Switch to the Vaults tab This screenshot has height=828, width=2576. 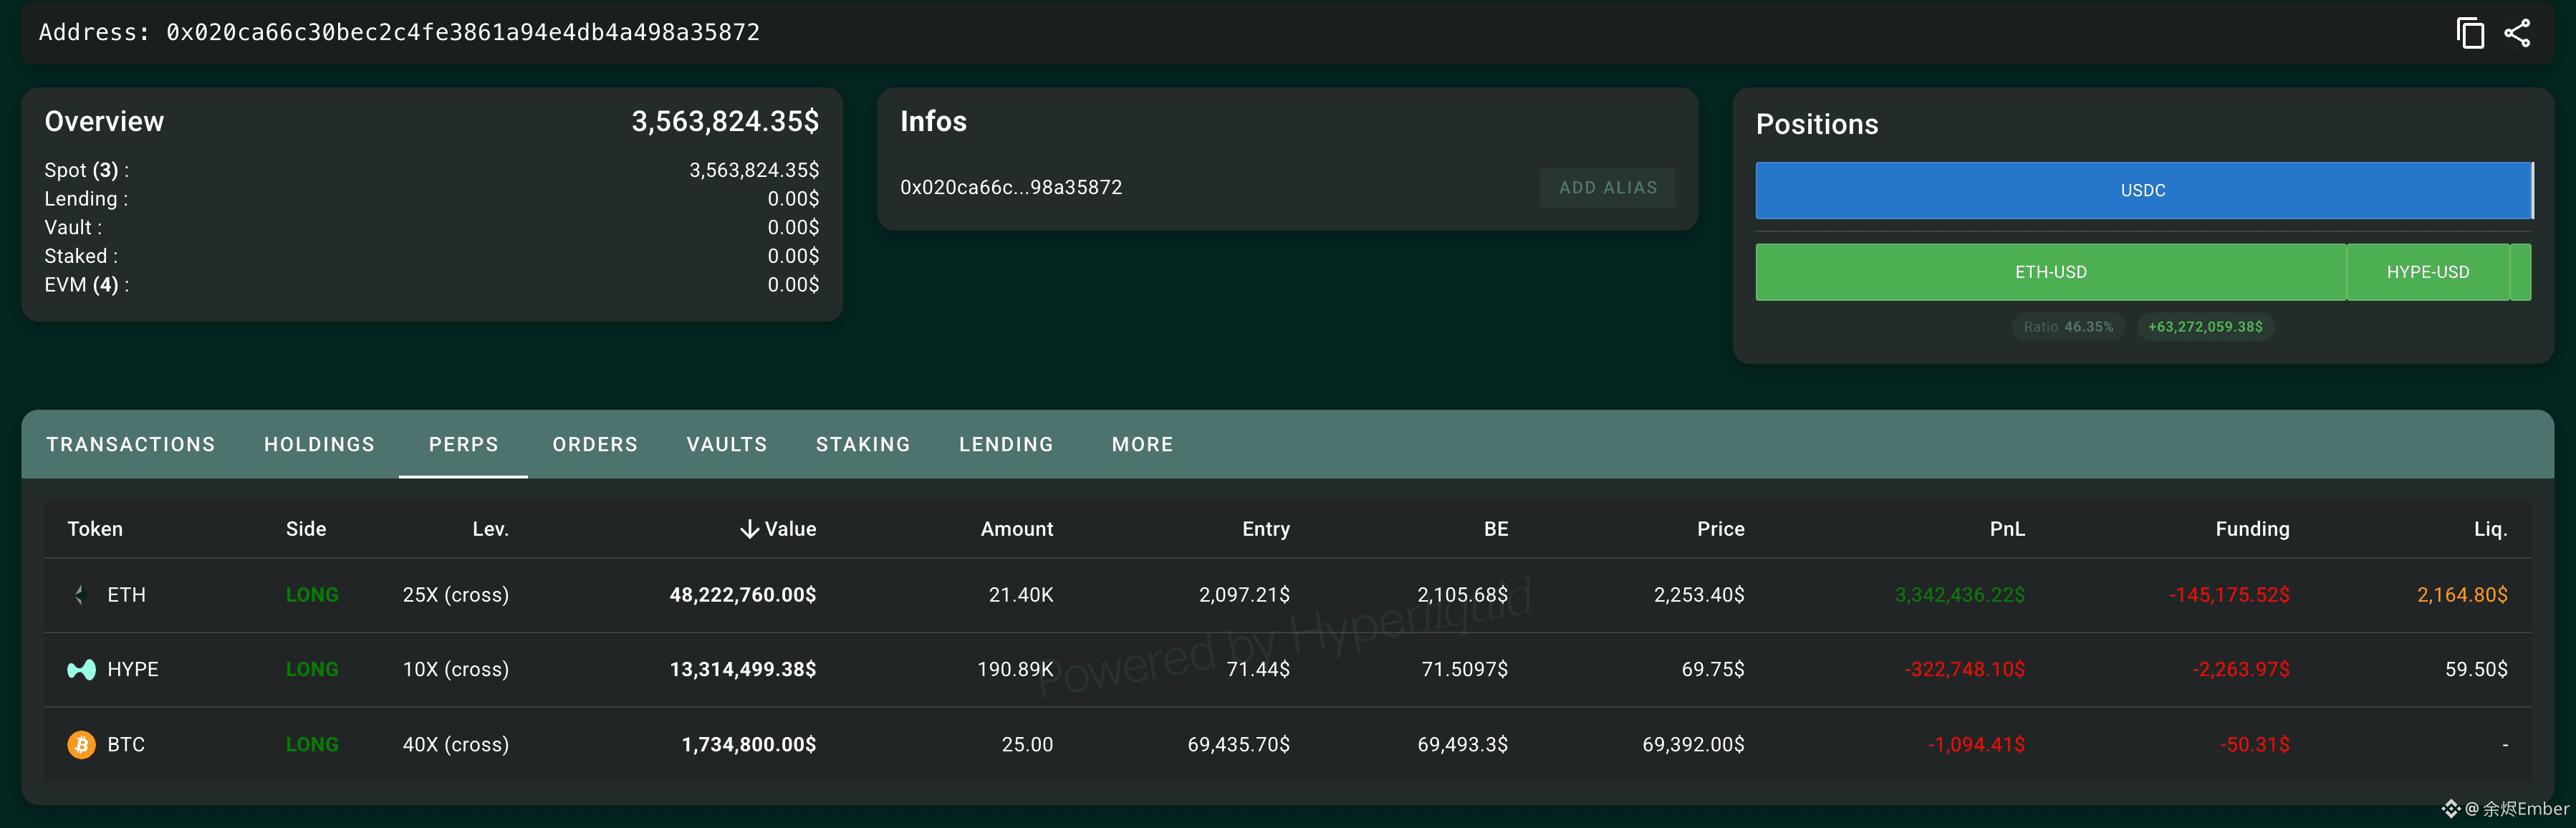pos(727,444)
